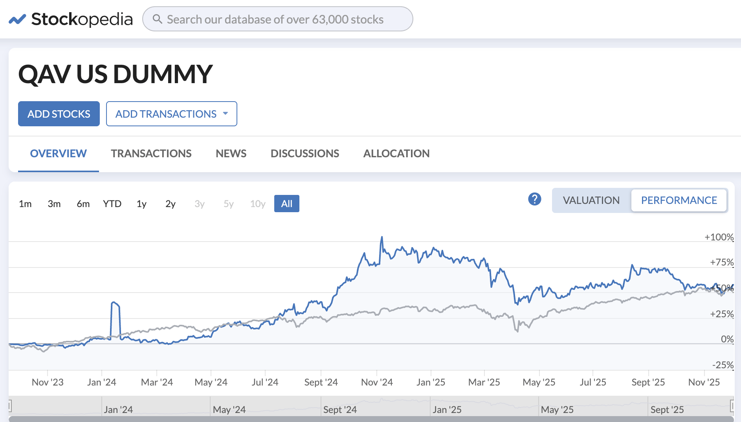Select the 1m time range
The image size is (741, 422).
[x=25, y=204]
